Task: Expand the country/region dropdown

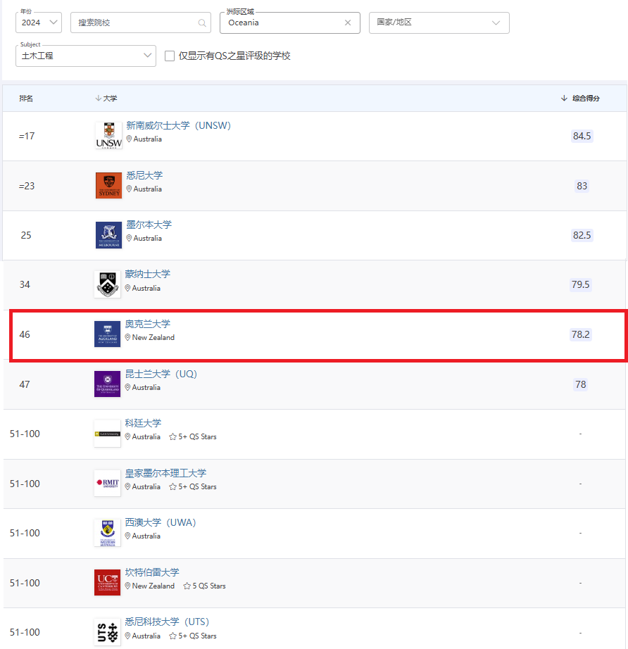Action: click(x=439, y=23)
